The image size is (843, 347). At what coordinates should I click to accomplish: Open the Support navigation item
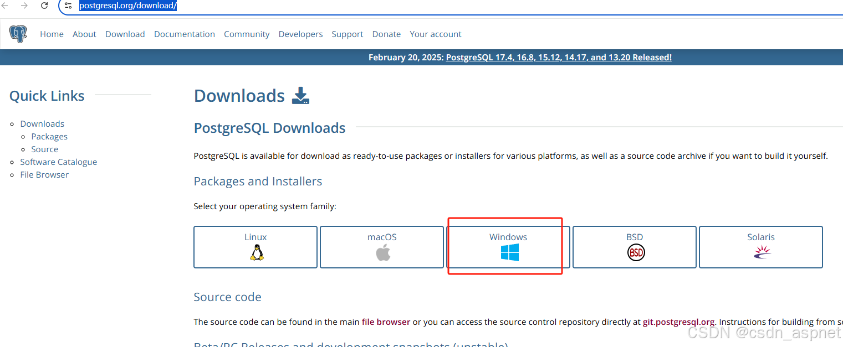[x=348, y=34]
